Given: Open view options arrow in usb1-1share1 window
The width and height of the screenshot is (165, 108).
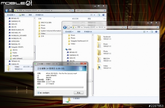Looking at the screenshot, I should pos(94,15).
